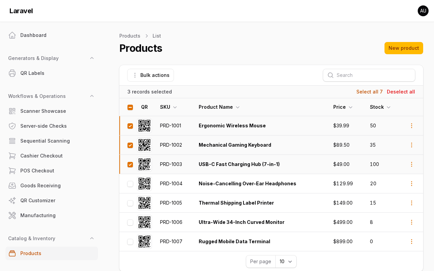
Task: Click QR code thumbnail for PRD-1004
Action: 144,184
